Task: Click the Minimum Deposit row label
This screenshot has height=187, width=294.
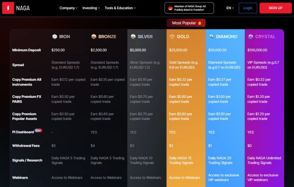Action: point(27,50)
